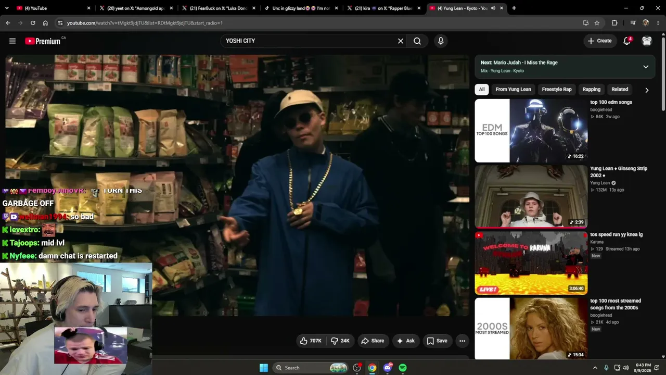This screenshot has height=375, width=666.
Task: Open the YouTube account avatar menu
Action: [647, 41]
